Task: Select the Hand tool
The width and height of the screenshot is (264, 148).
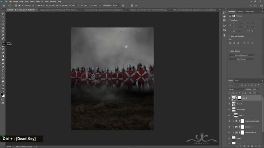Action: click(x=3, y=81)
